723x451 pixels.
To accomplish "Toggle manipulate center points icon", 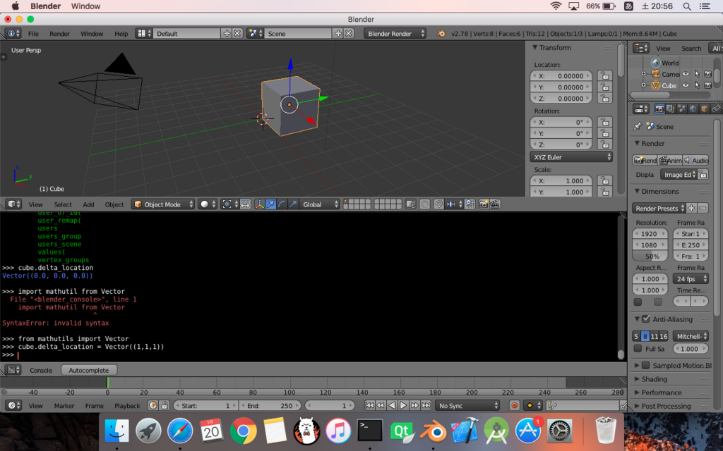I will click(245, 204).
